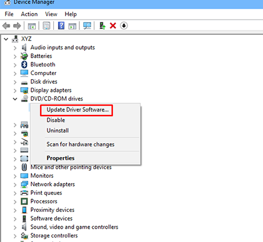Select Sound, video and game controllers item
Screen dimensions: 263x242
click(74, 227)
